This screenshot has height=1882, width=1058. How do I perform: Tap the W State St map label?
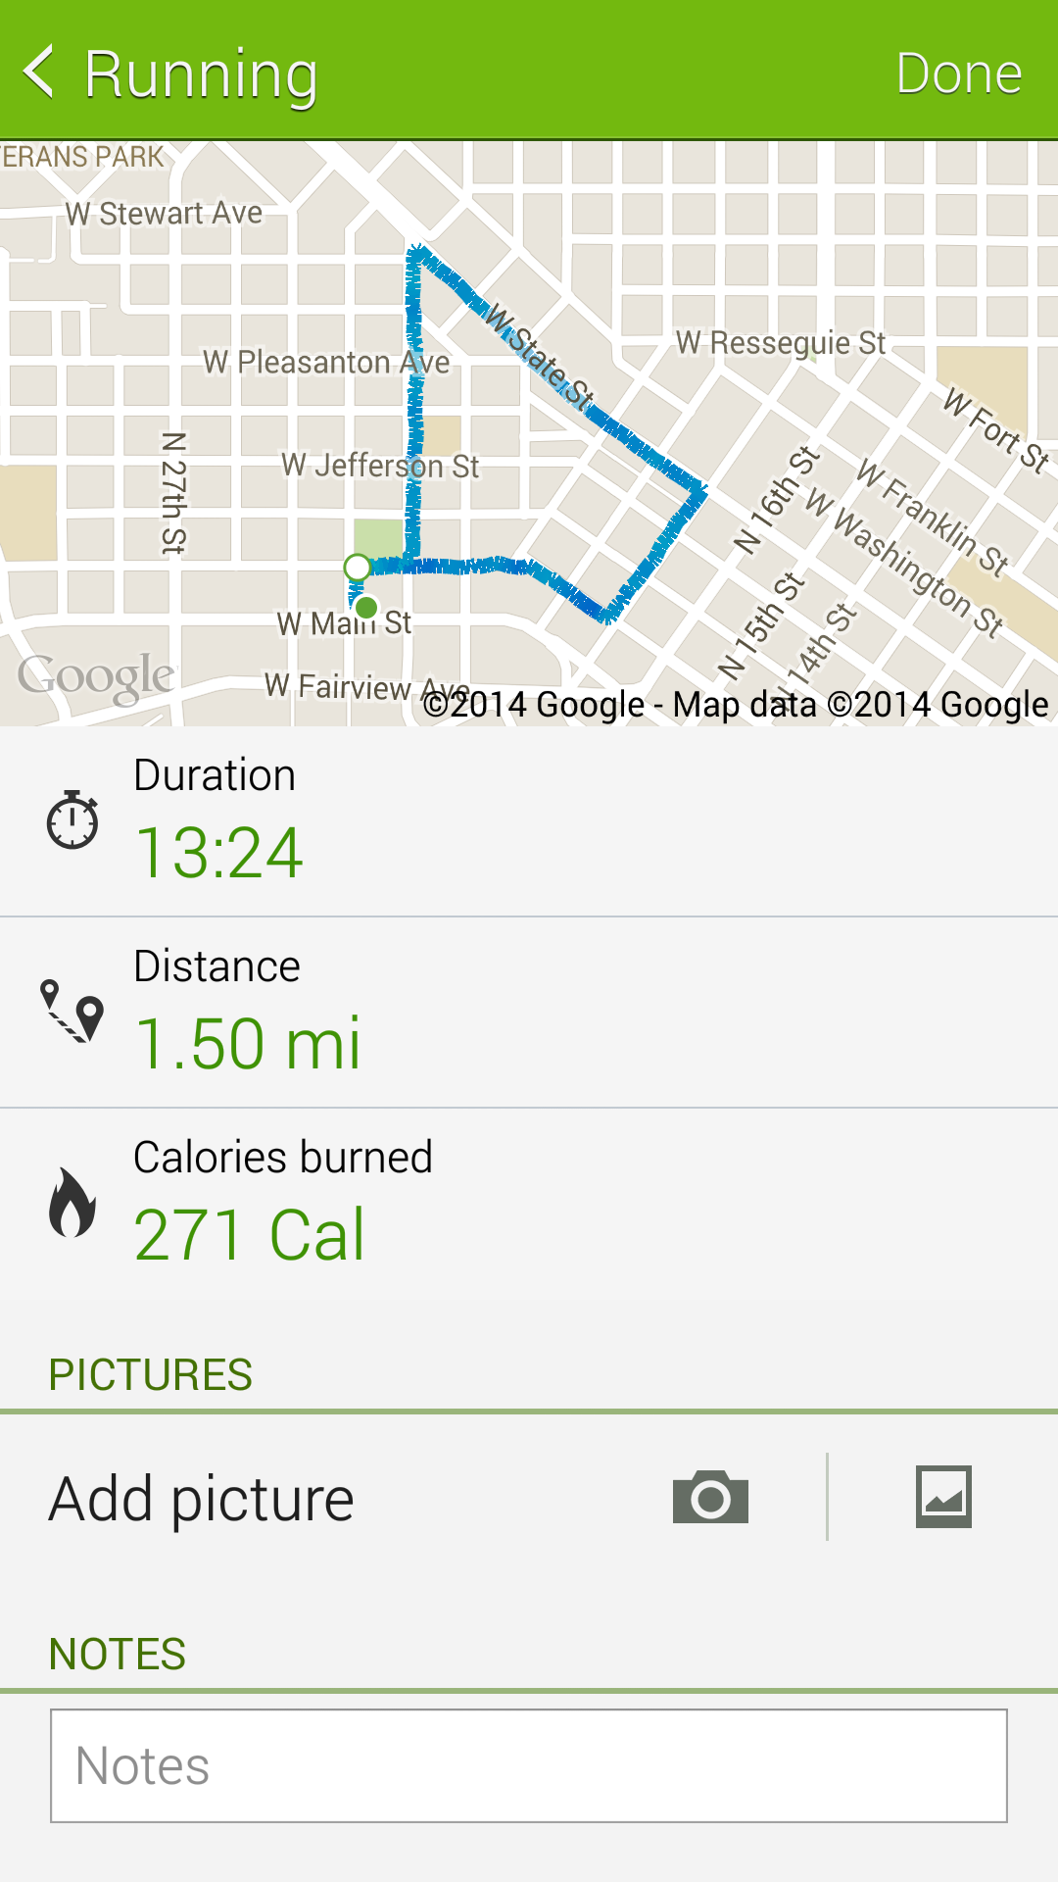(540, 358)
